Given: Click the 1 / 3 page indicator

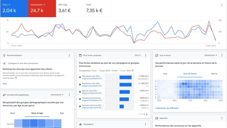Looking at the screenshot, I should (x=143, y=114).
